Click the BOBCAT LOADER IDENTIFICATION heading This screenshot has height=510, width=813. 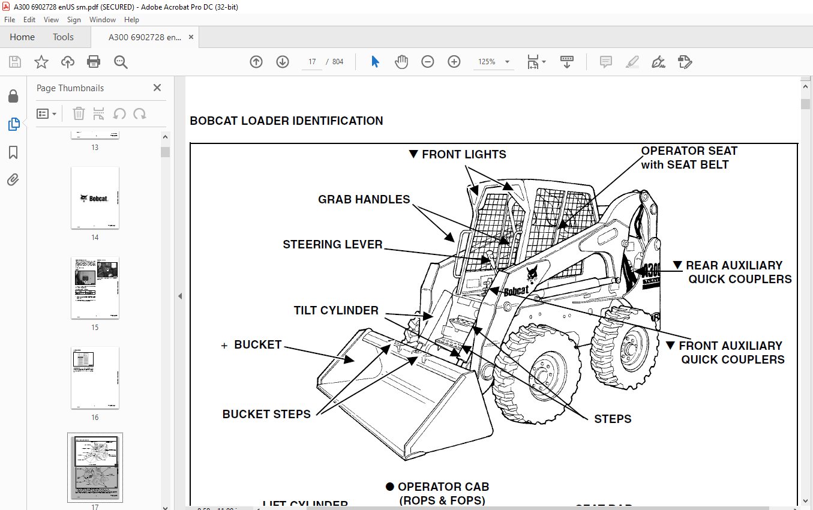286,121
